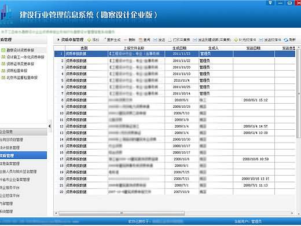Sort by the 上报文件名称 column header
301x226 pixels.
tap(136, 48)
